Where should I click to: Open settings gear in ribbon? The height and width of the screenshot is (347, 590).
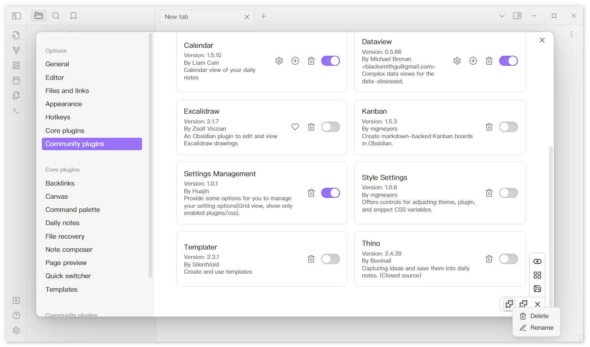[16, 330]
